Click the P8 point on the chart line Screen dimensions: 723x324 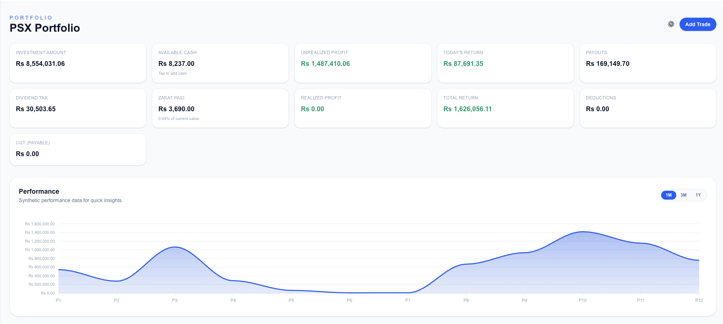pos(466,264)
